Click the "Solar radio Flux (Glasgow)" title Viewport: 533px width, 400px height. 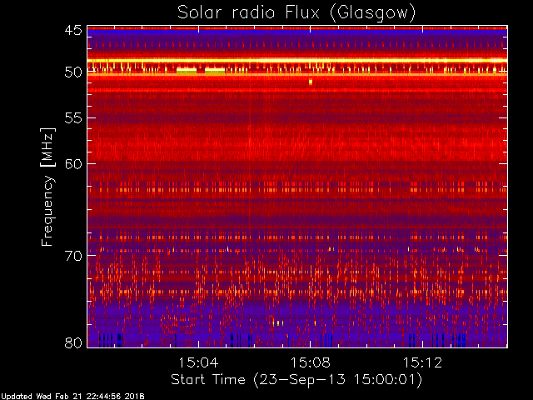coord(296,13)
